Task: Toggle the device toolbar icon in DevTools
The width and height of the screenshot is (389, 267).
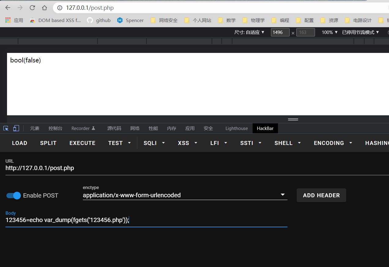Action: pos(16,128)
